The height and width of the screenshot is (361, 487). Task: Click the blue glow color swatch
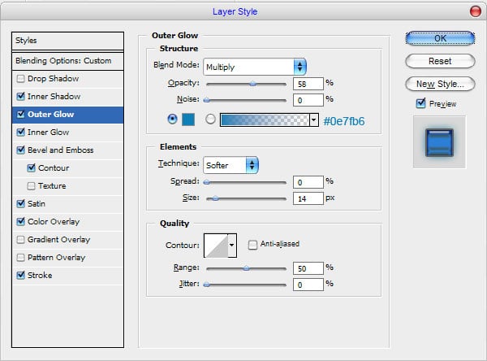188,120
